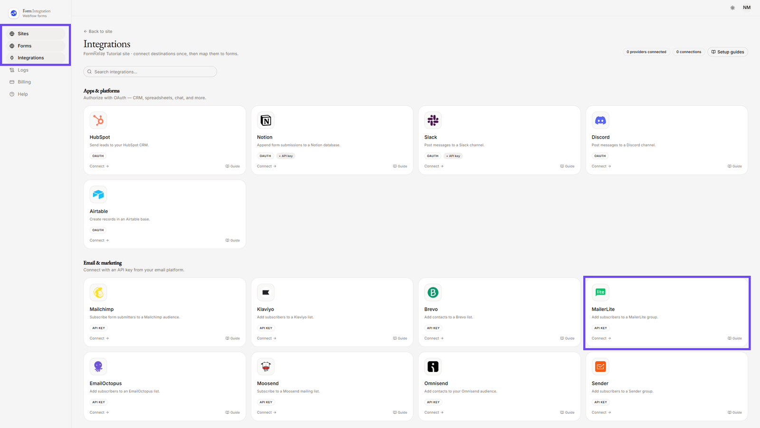This screenshot has height=428, width=760.
Task: Focus the Search integrations field
Action: pos(150,72)
